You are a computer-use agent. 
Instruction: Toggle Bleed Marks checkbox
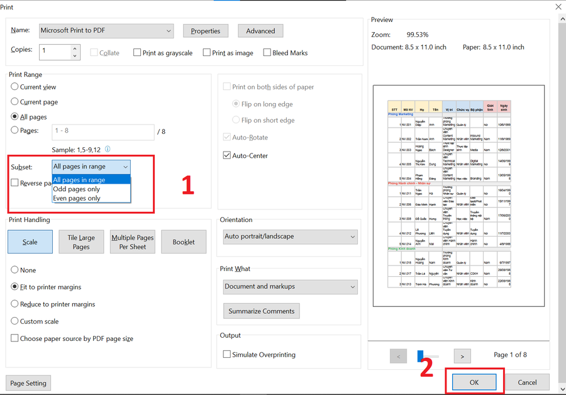(x=267, y=53)
